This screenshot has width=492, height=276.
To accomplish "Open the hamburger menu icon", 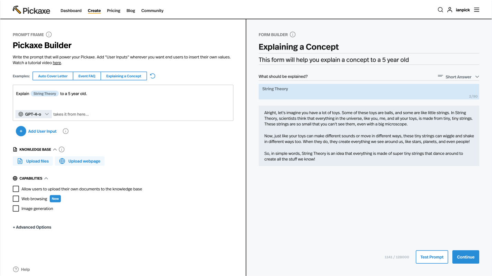I will point(476,10).
